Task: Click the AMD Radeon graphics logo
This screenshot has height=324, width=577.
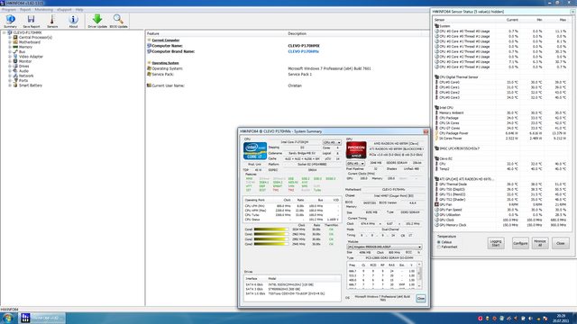Action: 356,150
